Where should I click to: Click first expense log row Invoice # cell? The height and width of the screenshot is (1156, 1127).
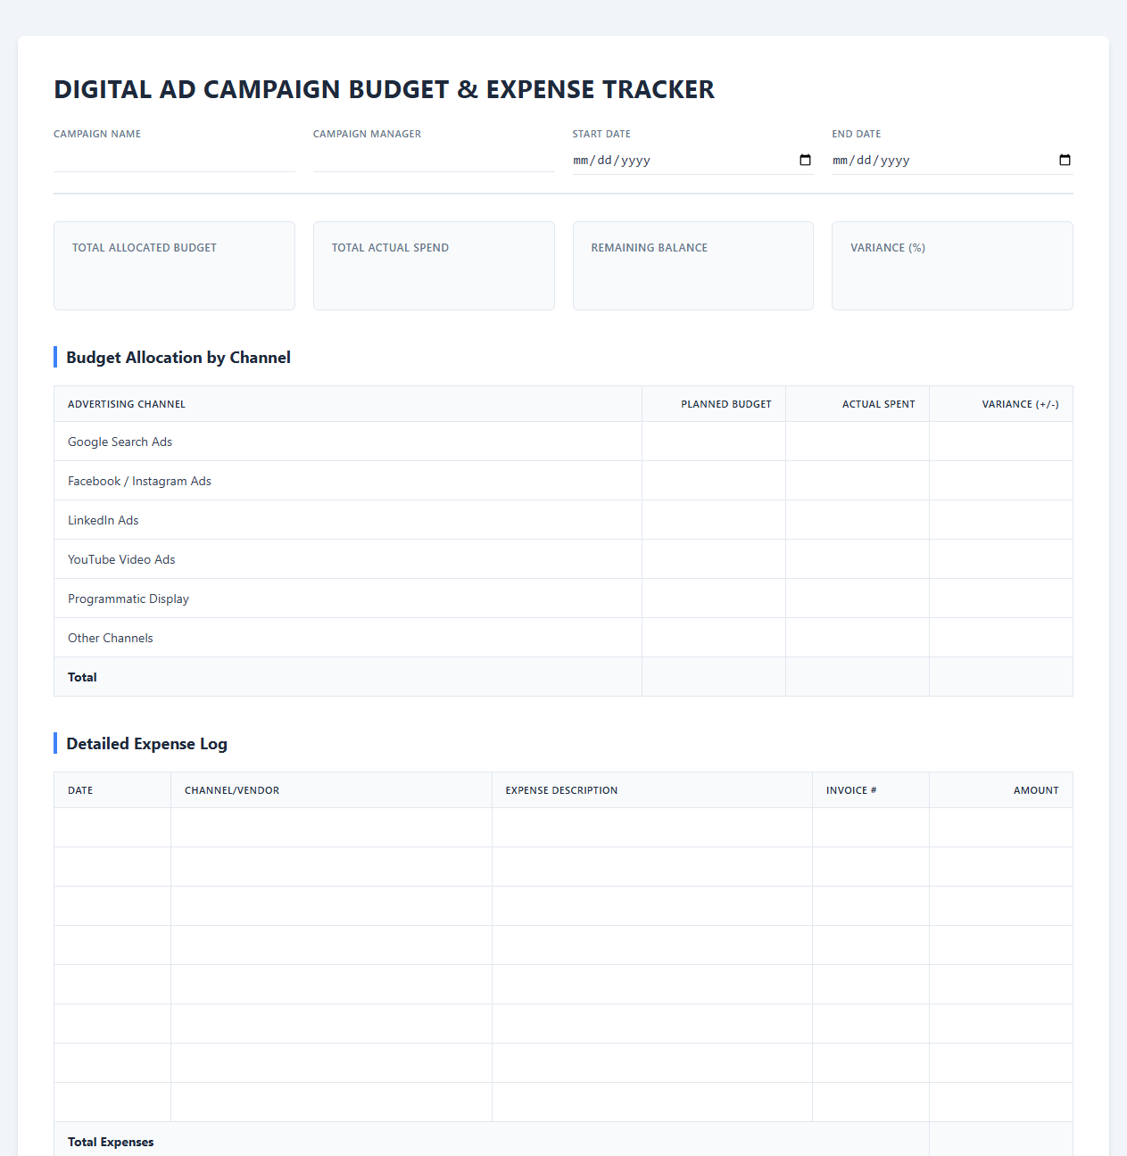[871, 828]
